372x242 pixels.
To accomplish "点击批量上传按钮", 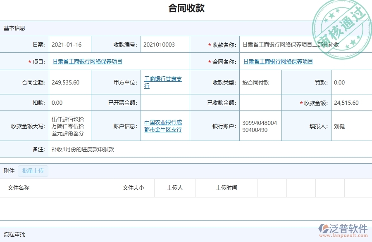I will pyautogui.click(x=33, y=171).
